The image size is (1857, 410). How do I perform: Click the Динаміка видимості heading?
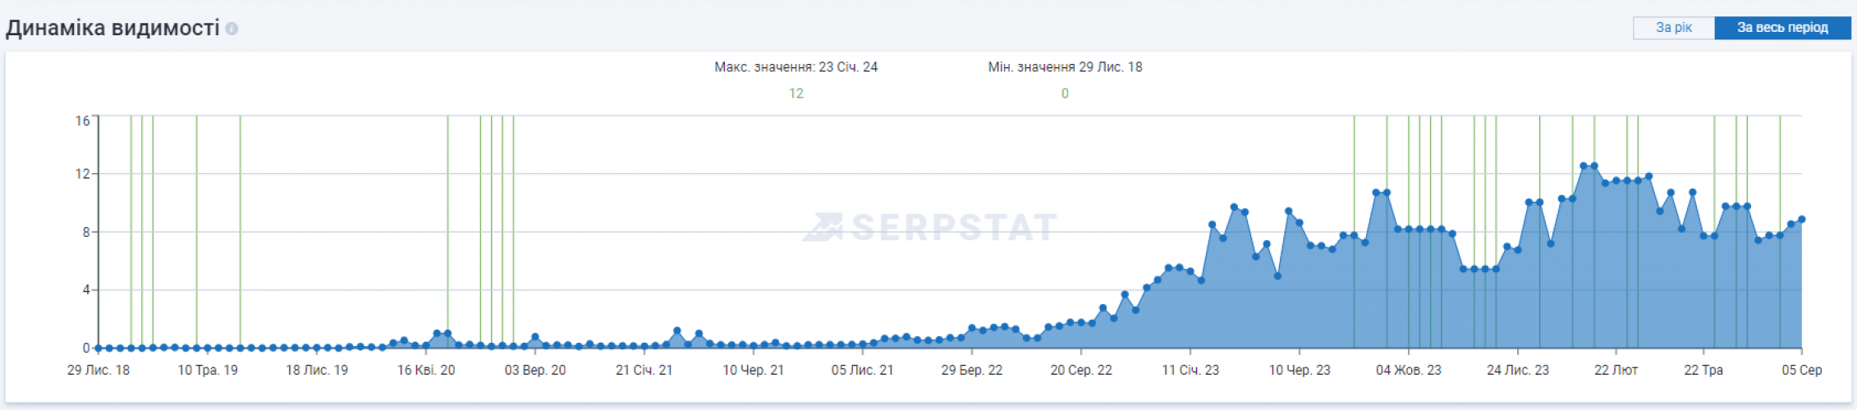(112, 29)
